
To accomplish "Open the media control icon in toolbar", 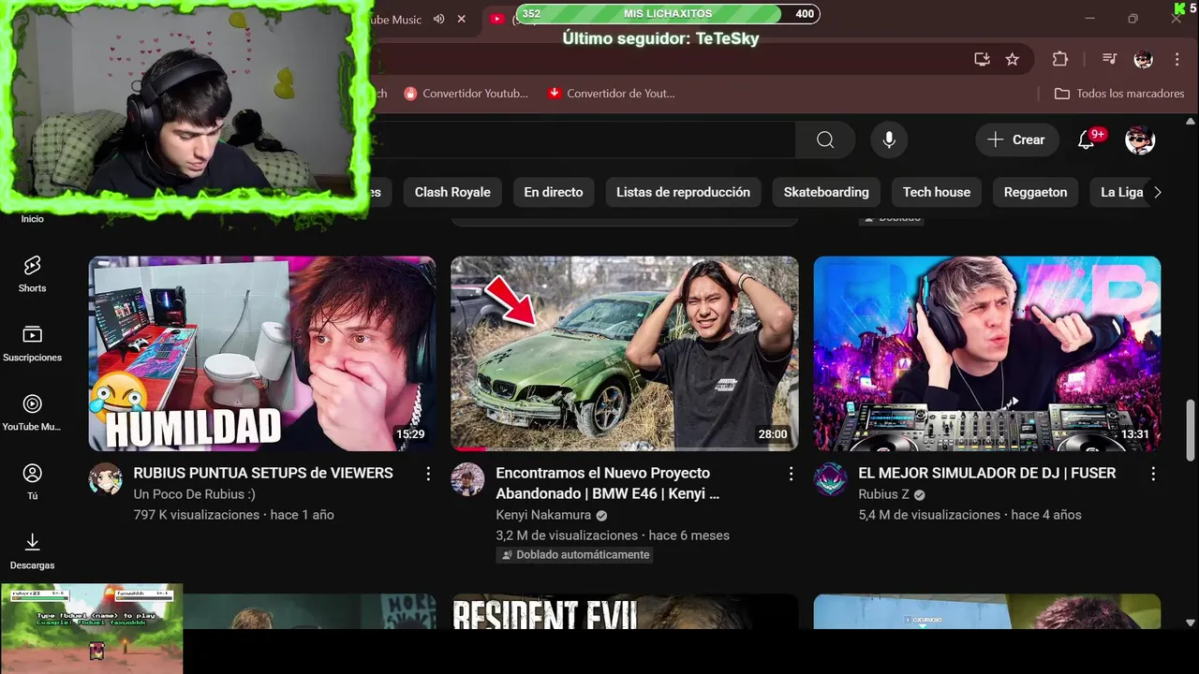I will tap(1110, 59).
